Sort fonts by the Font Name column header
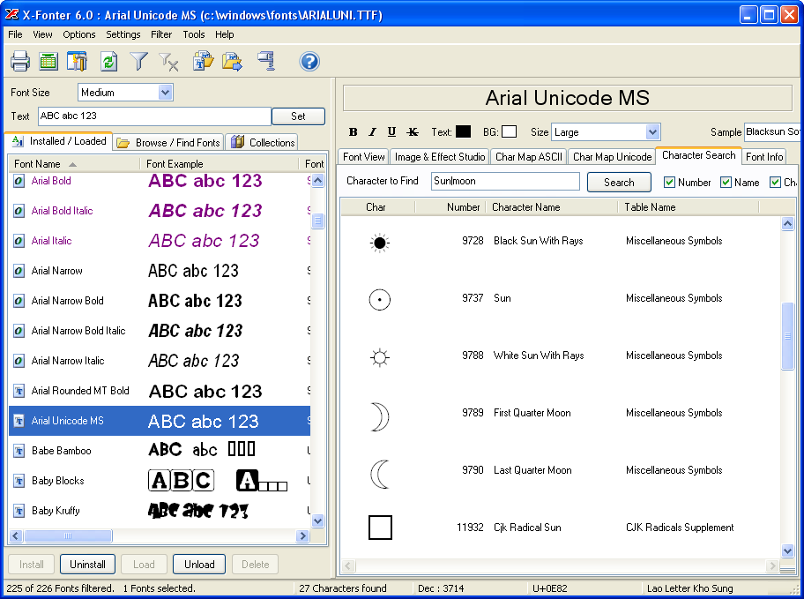The height and width of the screenshot is (599, 804). 74,164
